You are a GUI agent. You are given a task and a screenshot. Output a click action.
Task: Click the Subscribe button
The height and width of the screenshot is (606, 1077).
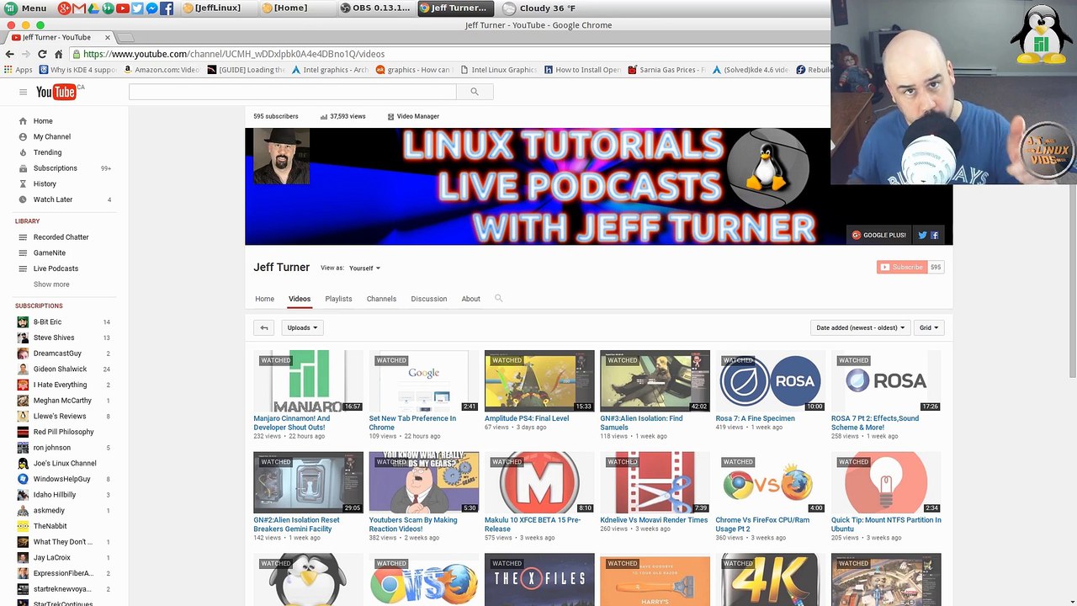coord(901,267)
